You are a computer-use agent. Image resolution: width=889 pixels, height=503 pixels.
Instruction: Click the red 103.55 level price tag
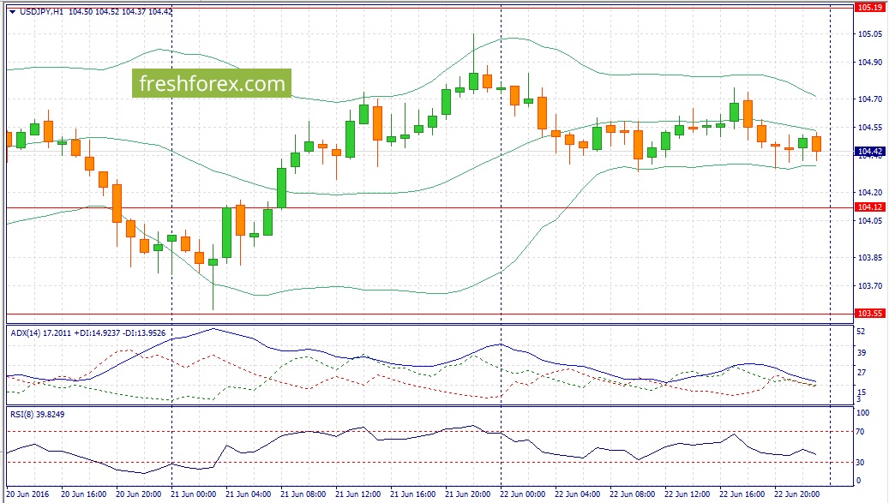[x=869, y=314]
